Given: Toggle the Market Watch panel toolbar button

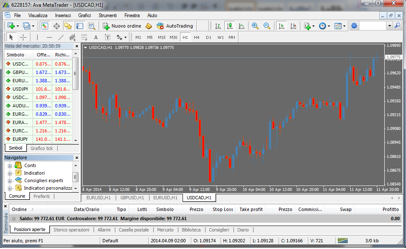Looking at the screenshot, I should (45, 26).
